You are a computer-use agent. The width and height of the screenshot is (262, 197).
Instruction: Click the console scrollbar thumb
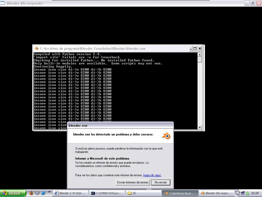coord(200,60)
